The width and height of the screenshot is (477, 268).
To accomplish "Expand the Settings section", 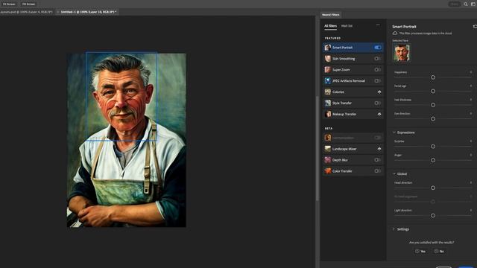I will click(394, 229).
